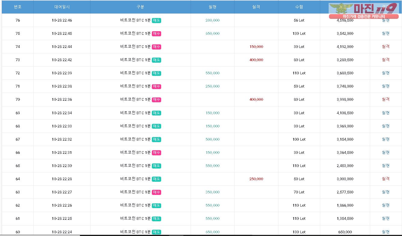Click the 실현 result in row 65
The height and width of the screenshot is (236, 402).
point(386,166)
